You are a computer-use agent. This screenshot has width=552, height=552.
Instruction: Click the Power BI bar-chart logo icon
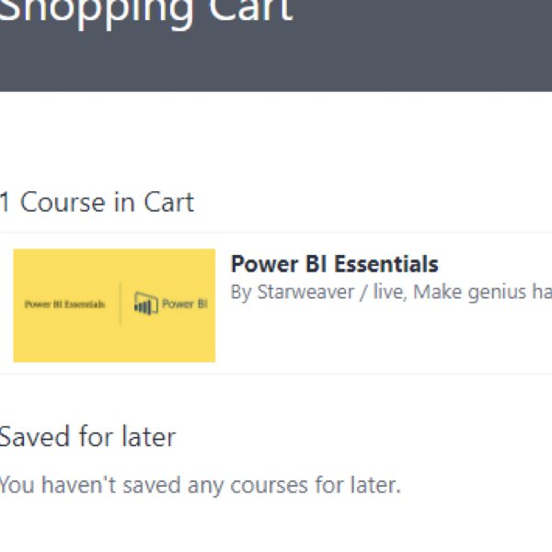point(145,304)
